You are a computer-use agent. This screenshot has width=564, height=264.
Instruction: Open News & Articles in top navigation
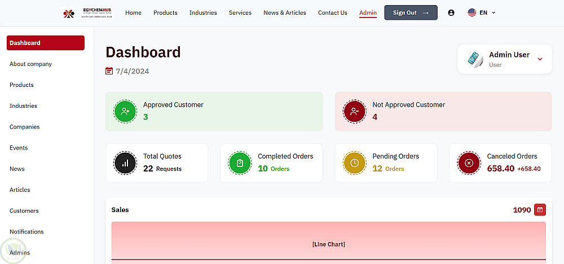(285, 12)
